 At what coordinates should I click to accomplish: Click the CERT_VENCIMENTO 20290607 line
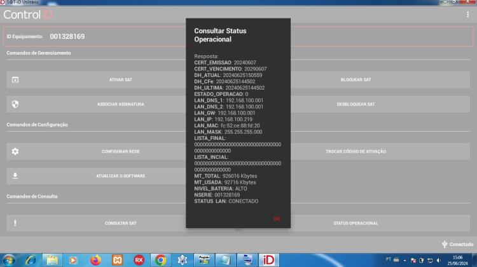tap(230, 69)
